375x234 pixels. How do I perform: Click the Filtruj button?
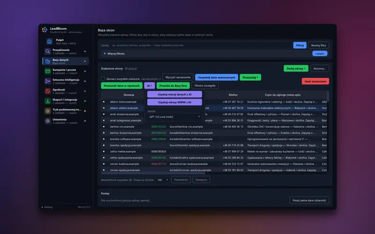300,45
